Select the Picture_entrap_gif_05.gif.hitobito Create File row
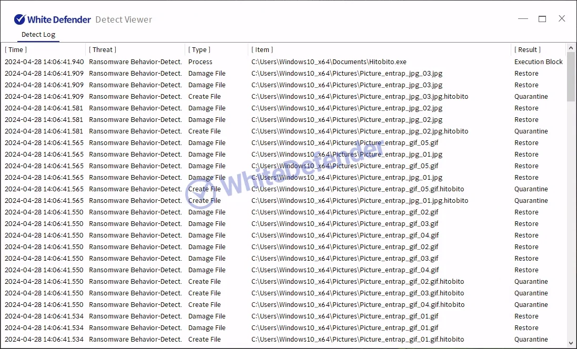Screen dimensions: 577x349 (358, 189)
